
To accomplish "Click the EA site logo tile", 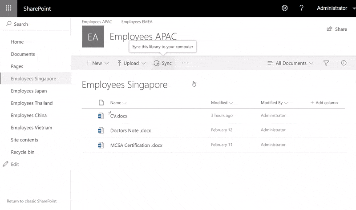I will [93, 37].
